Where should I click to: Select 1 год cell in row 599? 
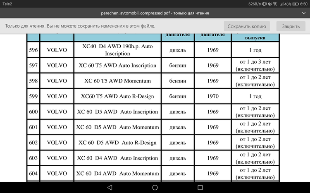[255, 96]
